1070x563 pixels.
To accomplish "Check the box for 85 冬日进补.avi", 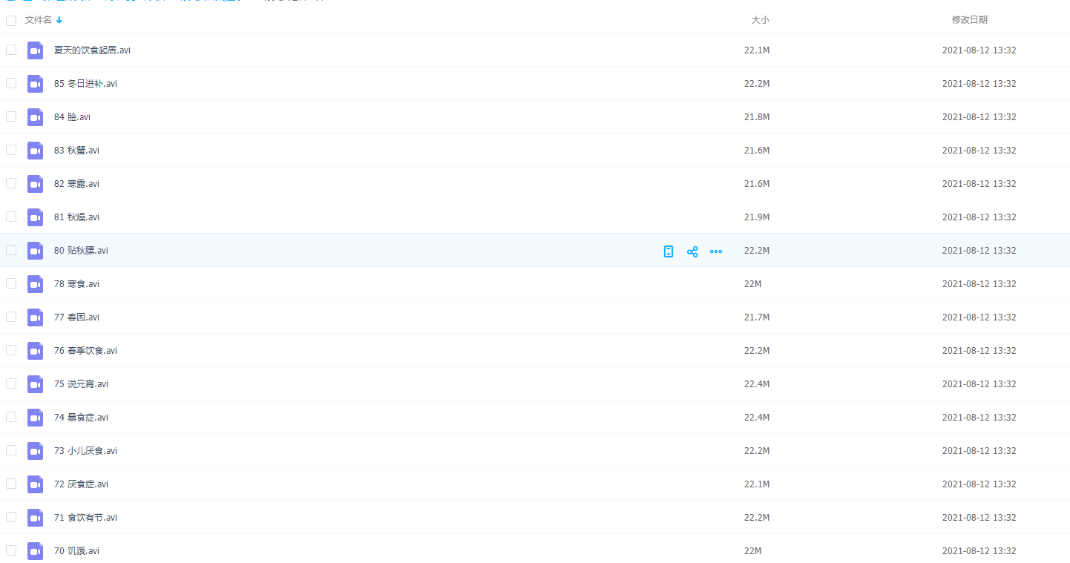I will [11, 83].
